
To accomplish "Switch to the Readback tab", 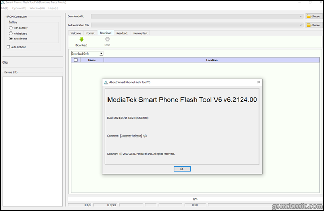I will 122,33.
